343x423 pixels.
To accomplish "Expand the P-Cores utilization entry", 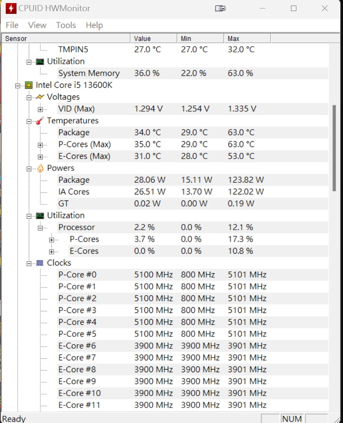I will [x=51, y=240].
